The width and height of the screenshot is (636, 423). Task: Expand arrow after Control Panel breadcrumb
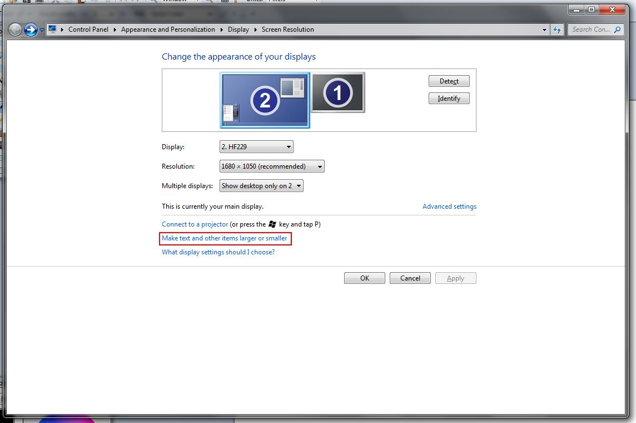click(x=115, y=29)
